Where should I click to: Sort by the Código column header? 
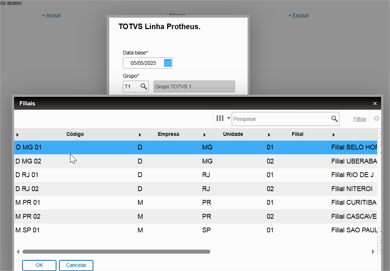pyautogui.click(x=75, y=134)
